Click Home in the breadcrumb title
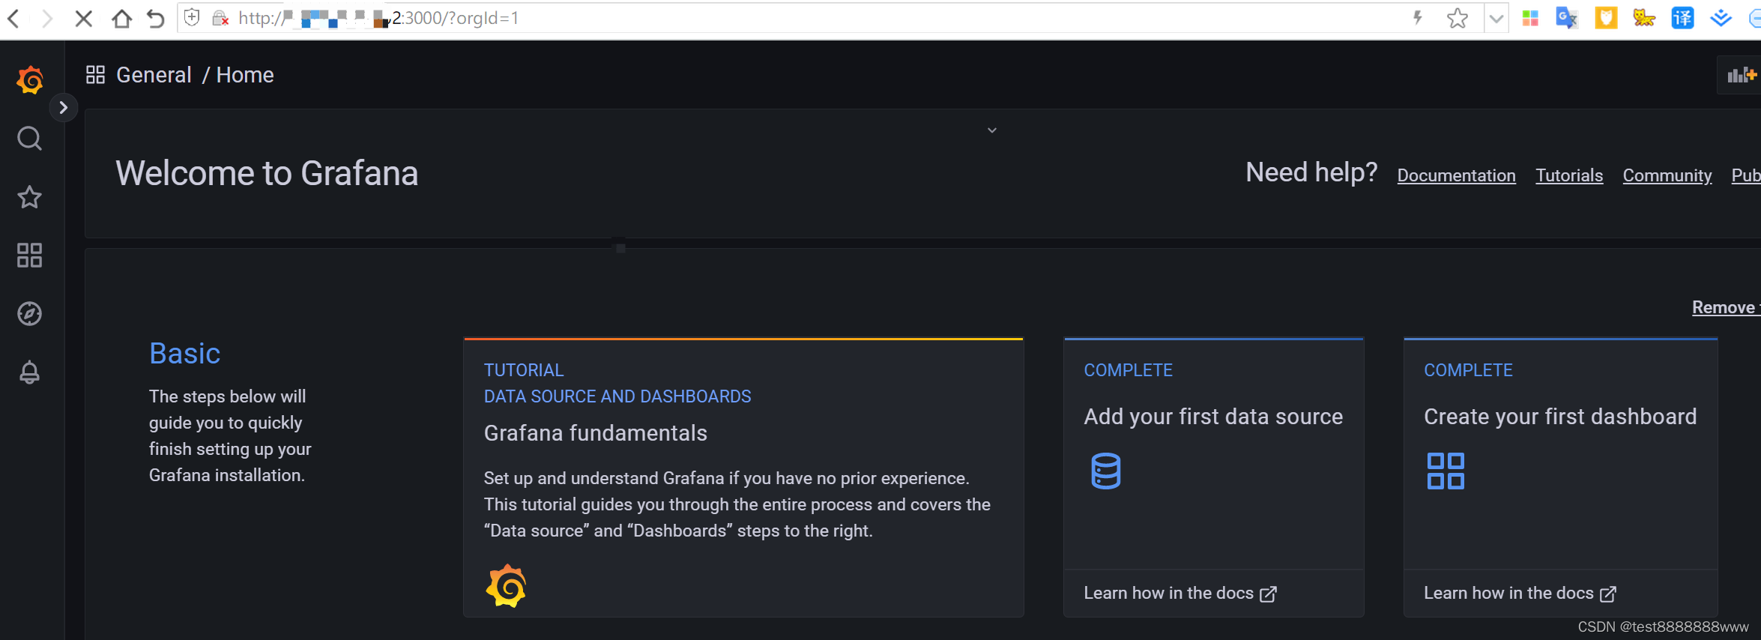This screenshot has height=640, width=1761. point(245,75)
